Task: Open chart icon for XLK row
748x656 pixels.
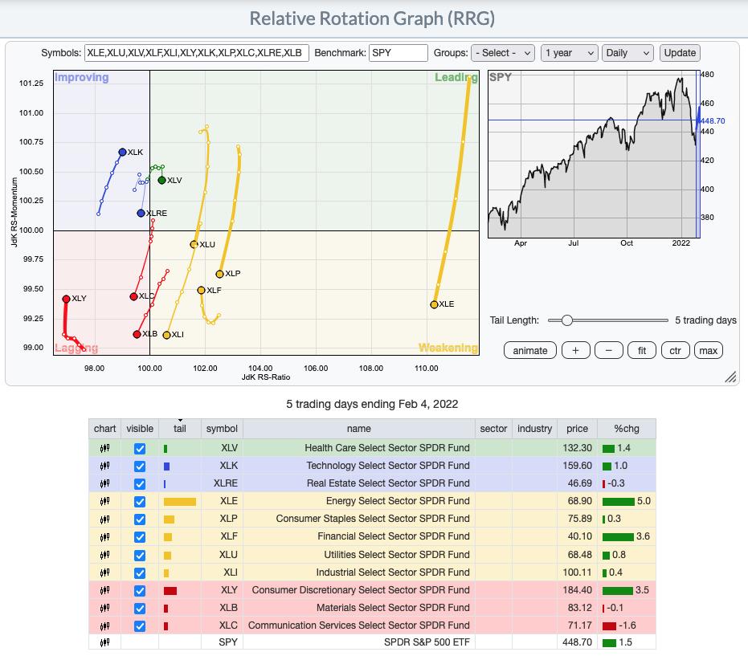Action: coord(104,466)
